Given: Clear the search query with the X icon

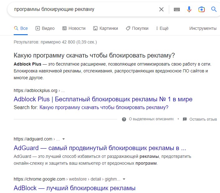Looking at the screenshot, I should pyautogui.click(x=161, y=9).
